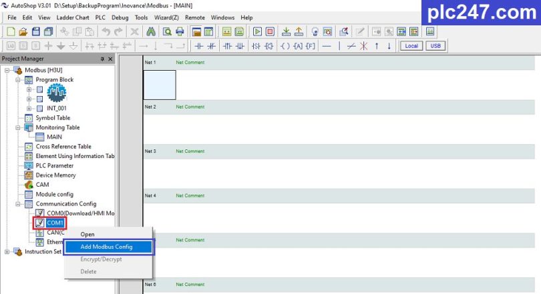The height and width of the screenshot is (294, 541).
Task: Choose Add Modbus Config from context menu
Action: [109, 247]
